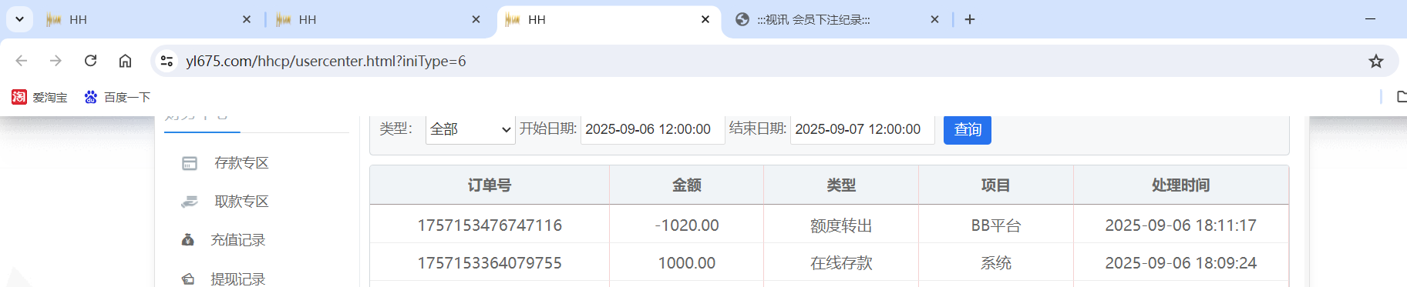Open 提现记录 in the sidebar

[237, 279]
